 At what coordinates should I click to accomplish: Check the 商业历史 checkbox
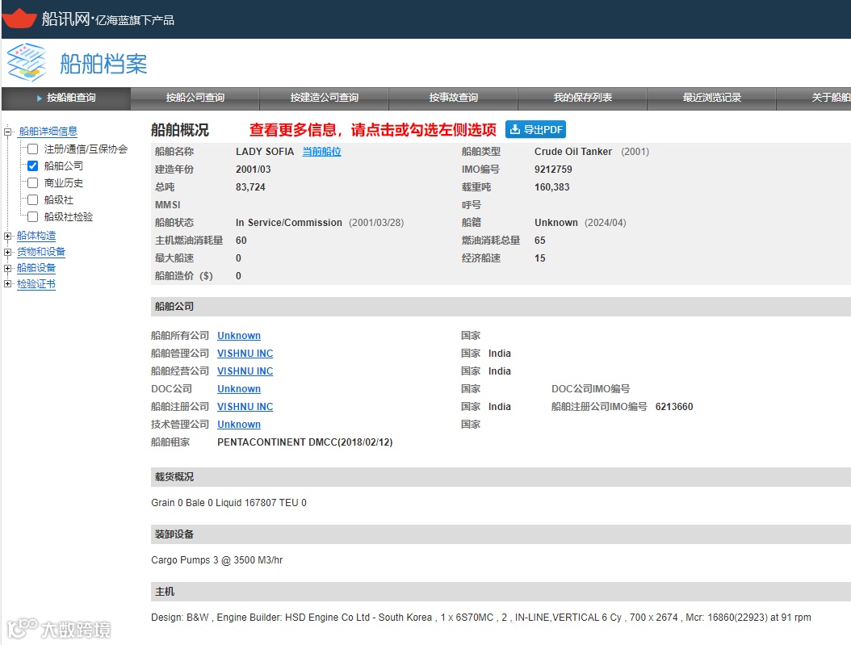[32, 182]
